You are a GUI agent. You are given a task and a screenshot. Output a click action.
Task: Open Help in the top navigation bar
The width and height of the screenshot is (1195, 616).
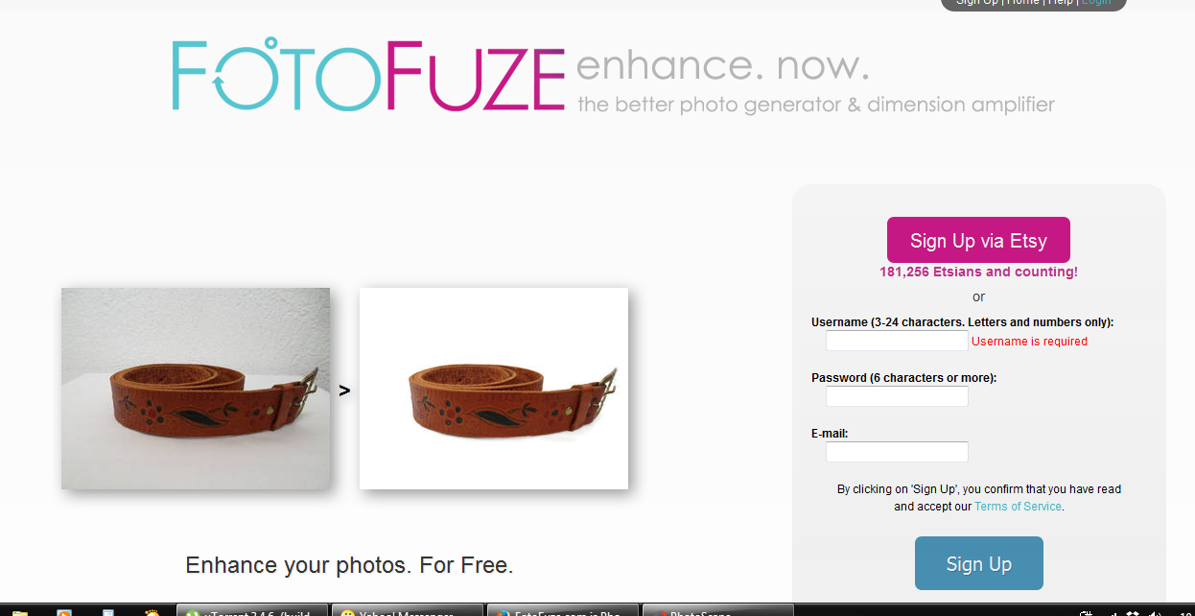[x=1061, y=3]
